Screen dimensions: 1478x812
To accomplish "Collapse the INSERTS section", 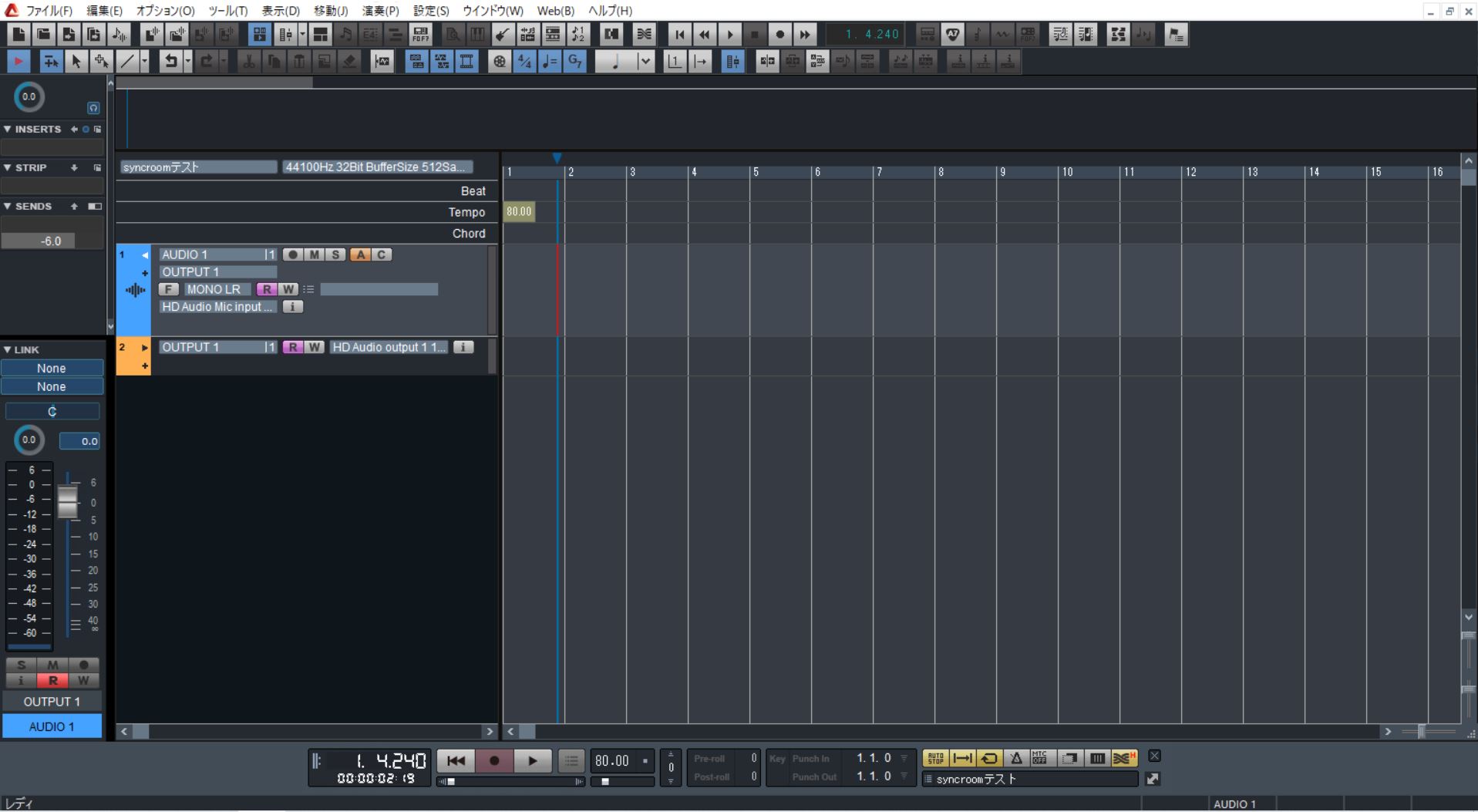I will (7, 130).
